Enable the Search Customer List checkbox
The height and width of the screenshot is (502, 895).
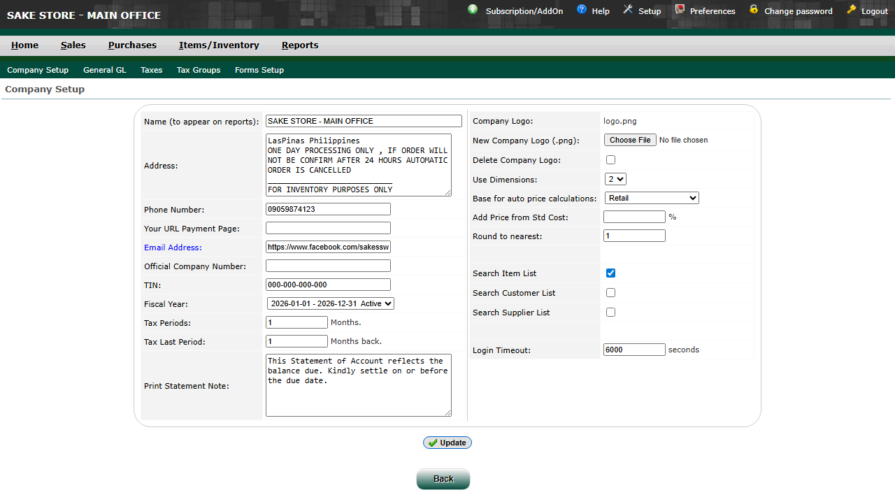pyautogui.click(x=610, y=293)
